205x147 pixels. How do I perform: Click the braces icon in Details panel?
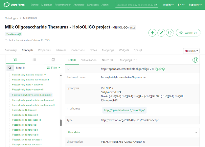[x=195, y=60]
